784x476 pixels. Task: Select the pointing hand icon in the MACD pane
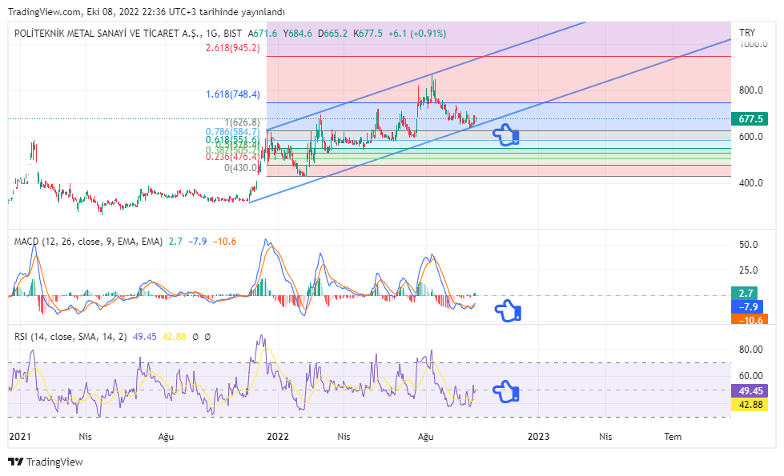pyautogui.click(x=508, y=310)
